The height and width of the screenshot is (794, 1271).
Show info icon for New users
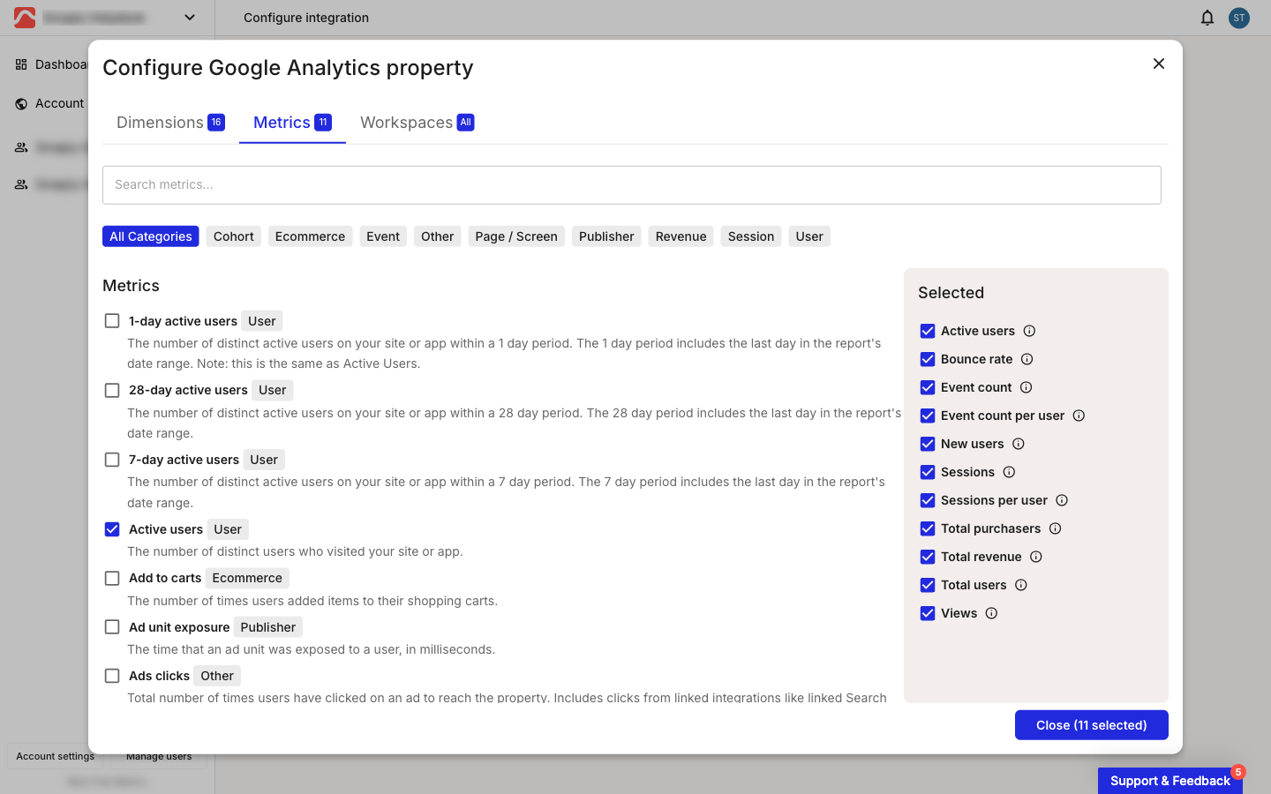pyautogui.click(x=1018, y=444)
